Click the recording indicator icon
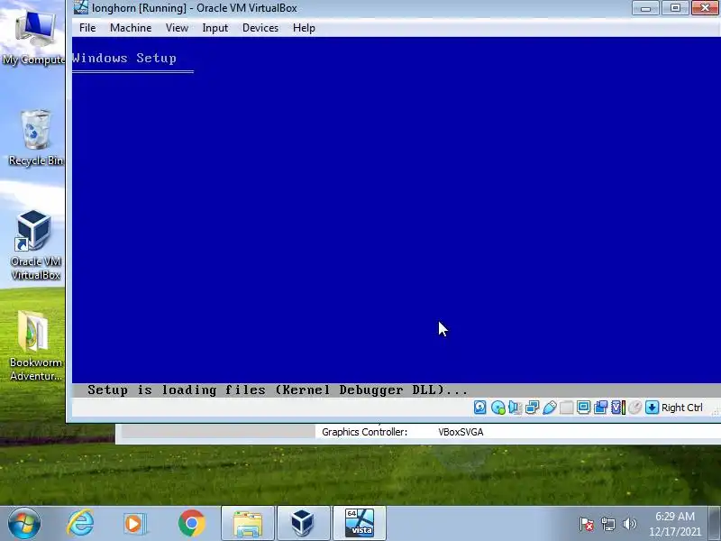 (600, 408)
